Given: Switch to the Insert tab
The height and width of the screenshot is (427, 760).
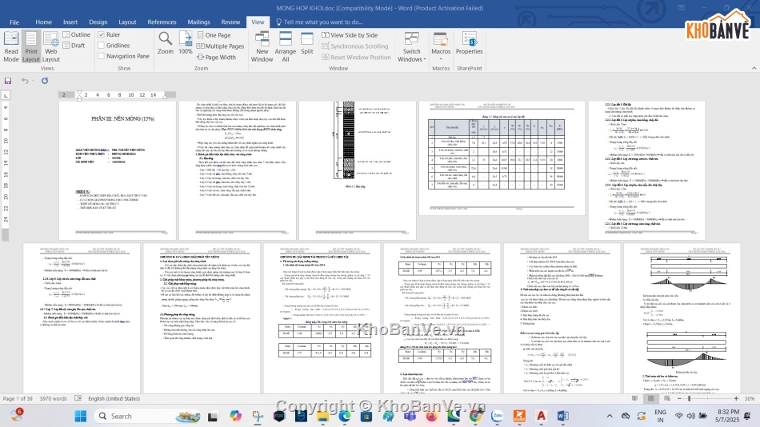Looking at the screenshot, I should 70,22.
